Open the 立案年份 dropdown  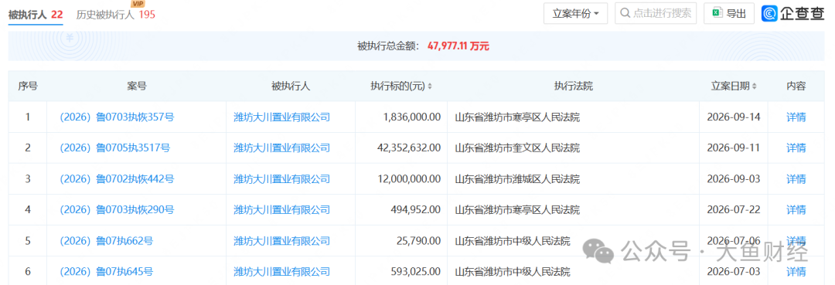576,14
